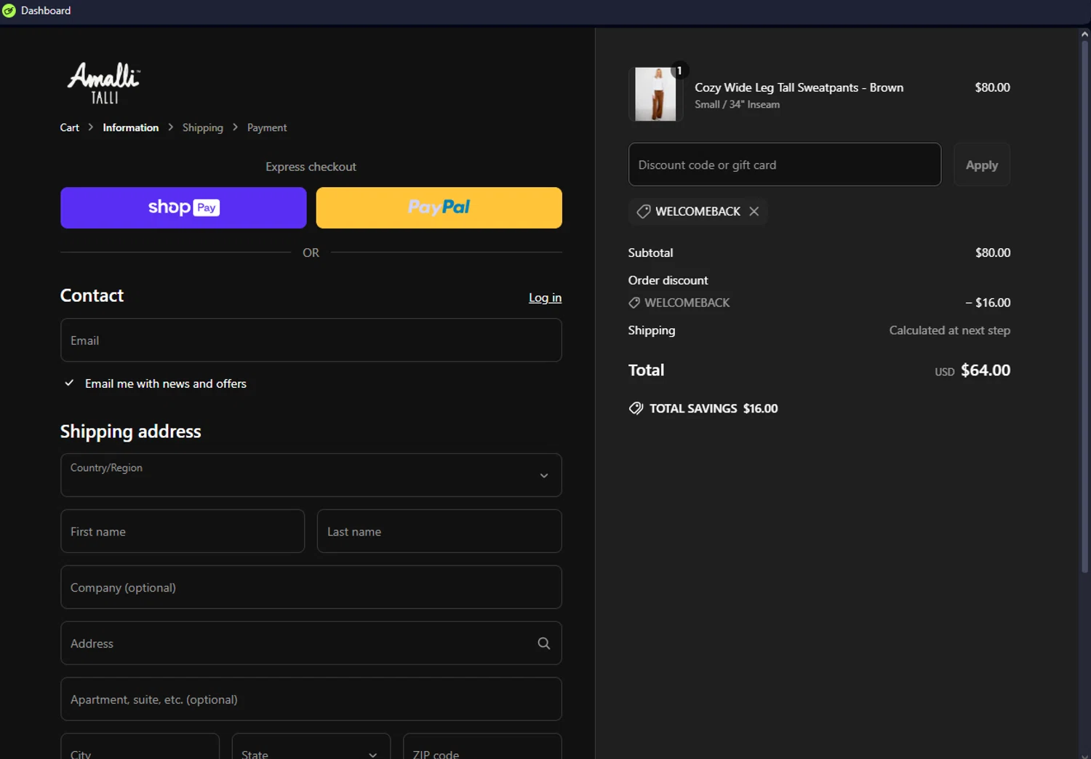Click the product title Cozy Wide Leg Tall Sweatpants
This screenshot has width=1091, height=759.
[x=799, y=87]
